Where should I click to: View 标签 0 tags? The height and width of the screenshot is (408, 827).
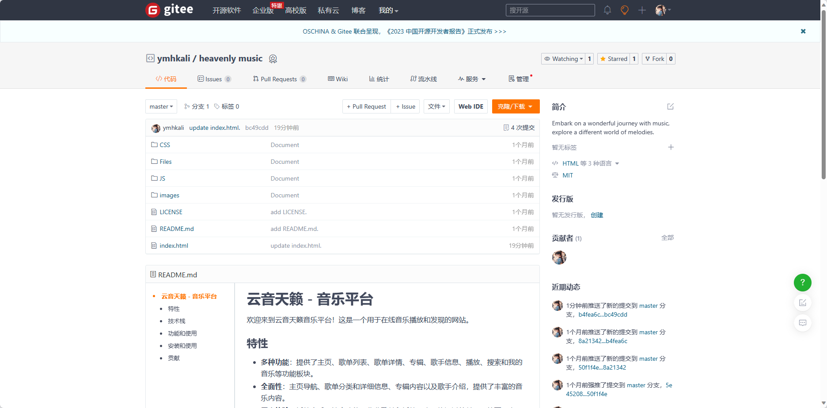point(227,106)
